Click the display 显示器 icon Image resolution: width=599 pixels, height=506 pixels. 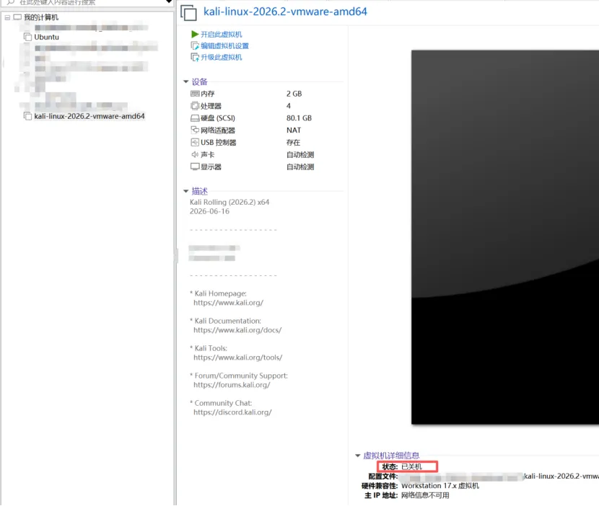[195, 167]
